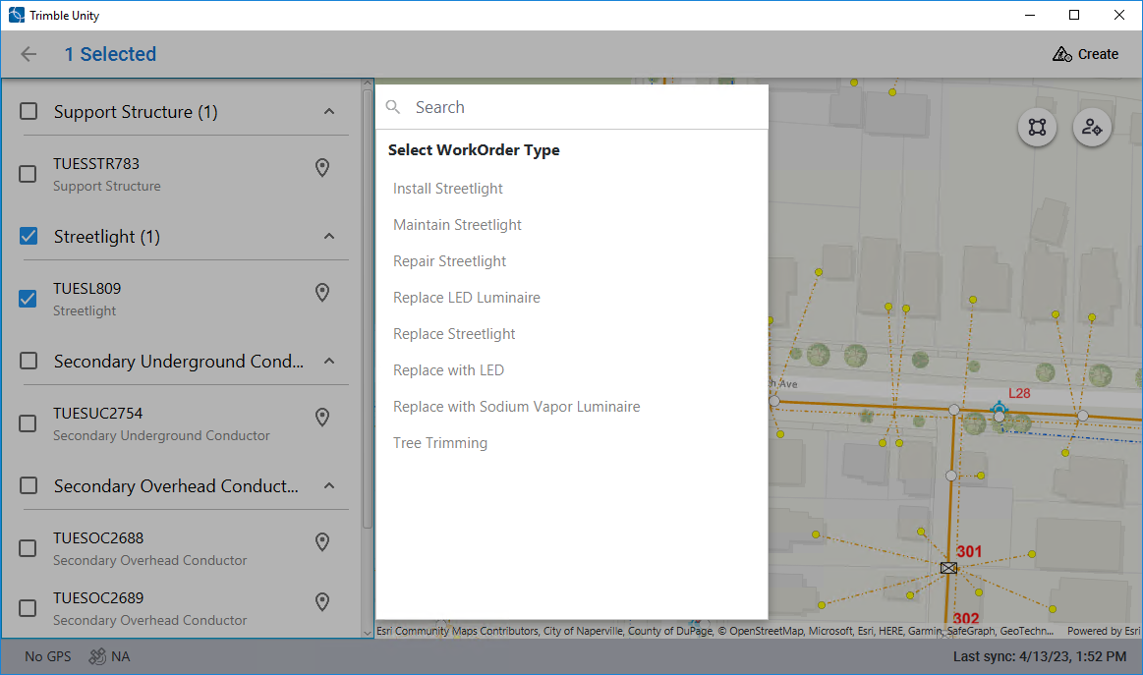Choose Replace LED Luminaire option
This screenshot has width=1143, height=675.
[x=467, y=298]
